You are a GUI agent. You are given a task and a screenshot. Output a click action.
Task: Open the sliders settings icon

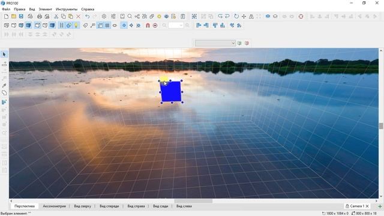pos(113,16)
